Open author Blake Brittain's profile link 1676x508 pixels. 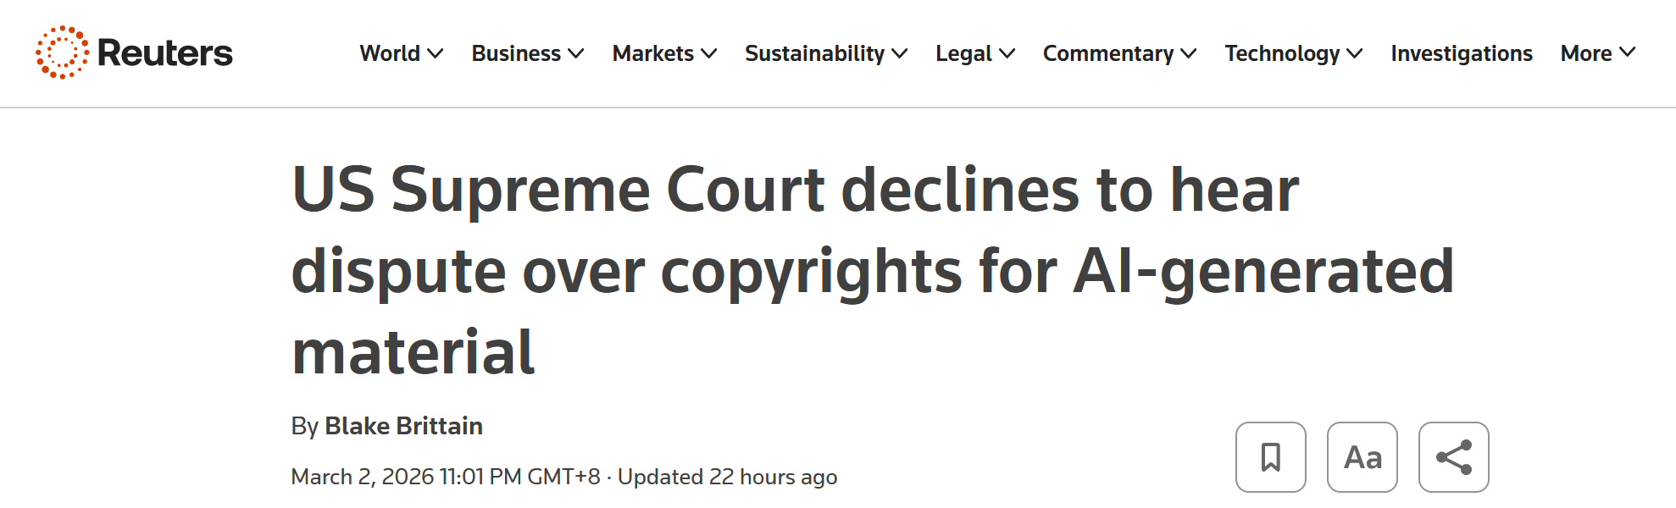[x=403, y=426]
